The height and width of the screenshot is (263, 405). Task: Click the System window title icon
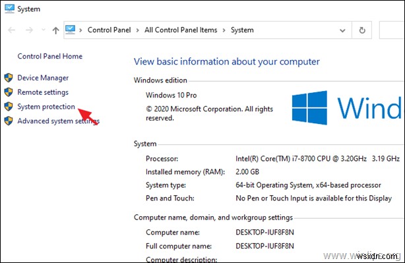[9, 9]
